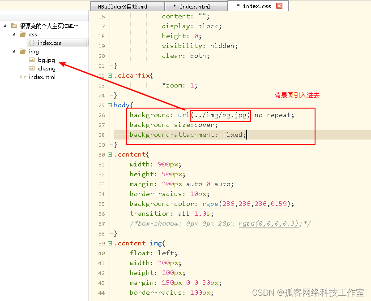Click the commented rgba(0,0,0,0.3) value
Screen dimensions: 371x301
(x=269, y=224)
